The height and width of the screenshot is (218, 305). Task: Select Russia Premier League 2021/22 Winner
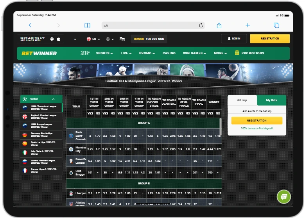(41, 162)
